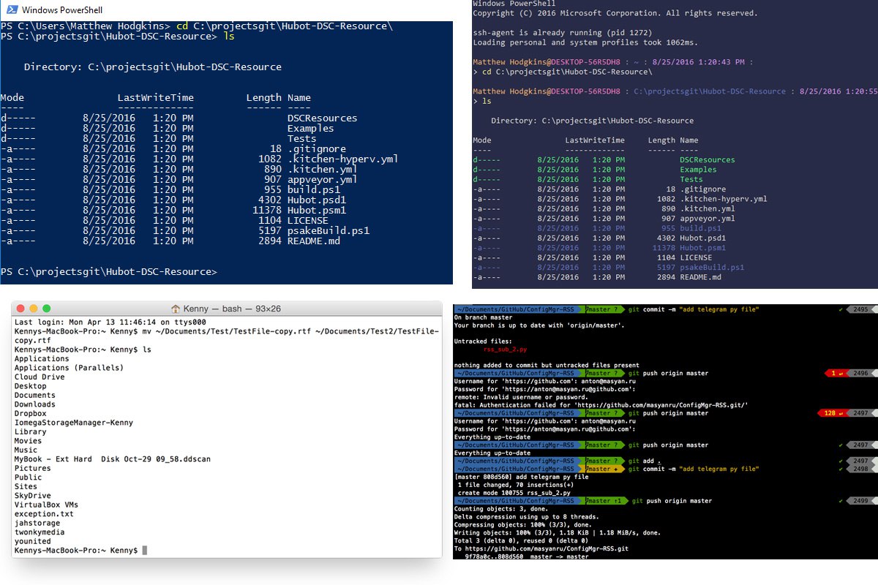
Task: Click younited in bash listing
Action: (33, 541)
